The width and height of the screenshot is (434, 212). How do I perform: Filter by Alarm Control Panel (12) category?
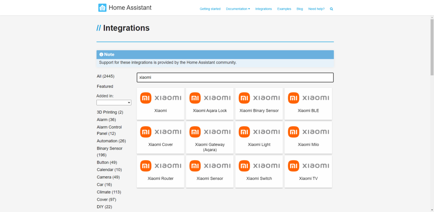click(x=109, y=130)
